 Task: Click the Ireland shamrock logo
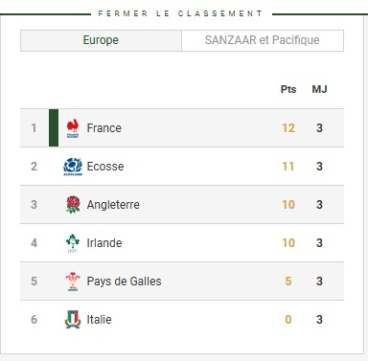[x=73, y=243]
